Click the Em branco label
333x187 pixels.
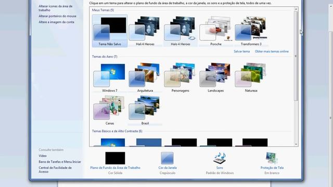(272, 173)
